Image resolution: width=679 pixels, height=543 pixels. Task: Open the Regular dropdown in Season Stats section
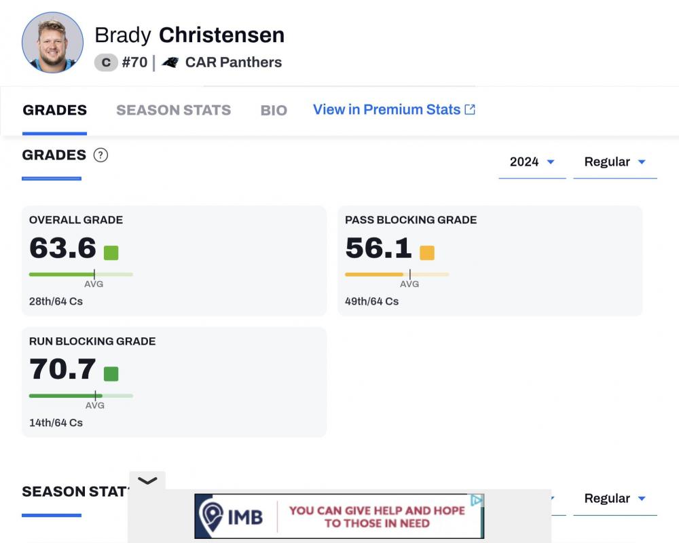614,498
